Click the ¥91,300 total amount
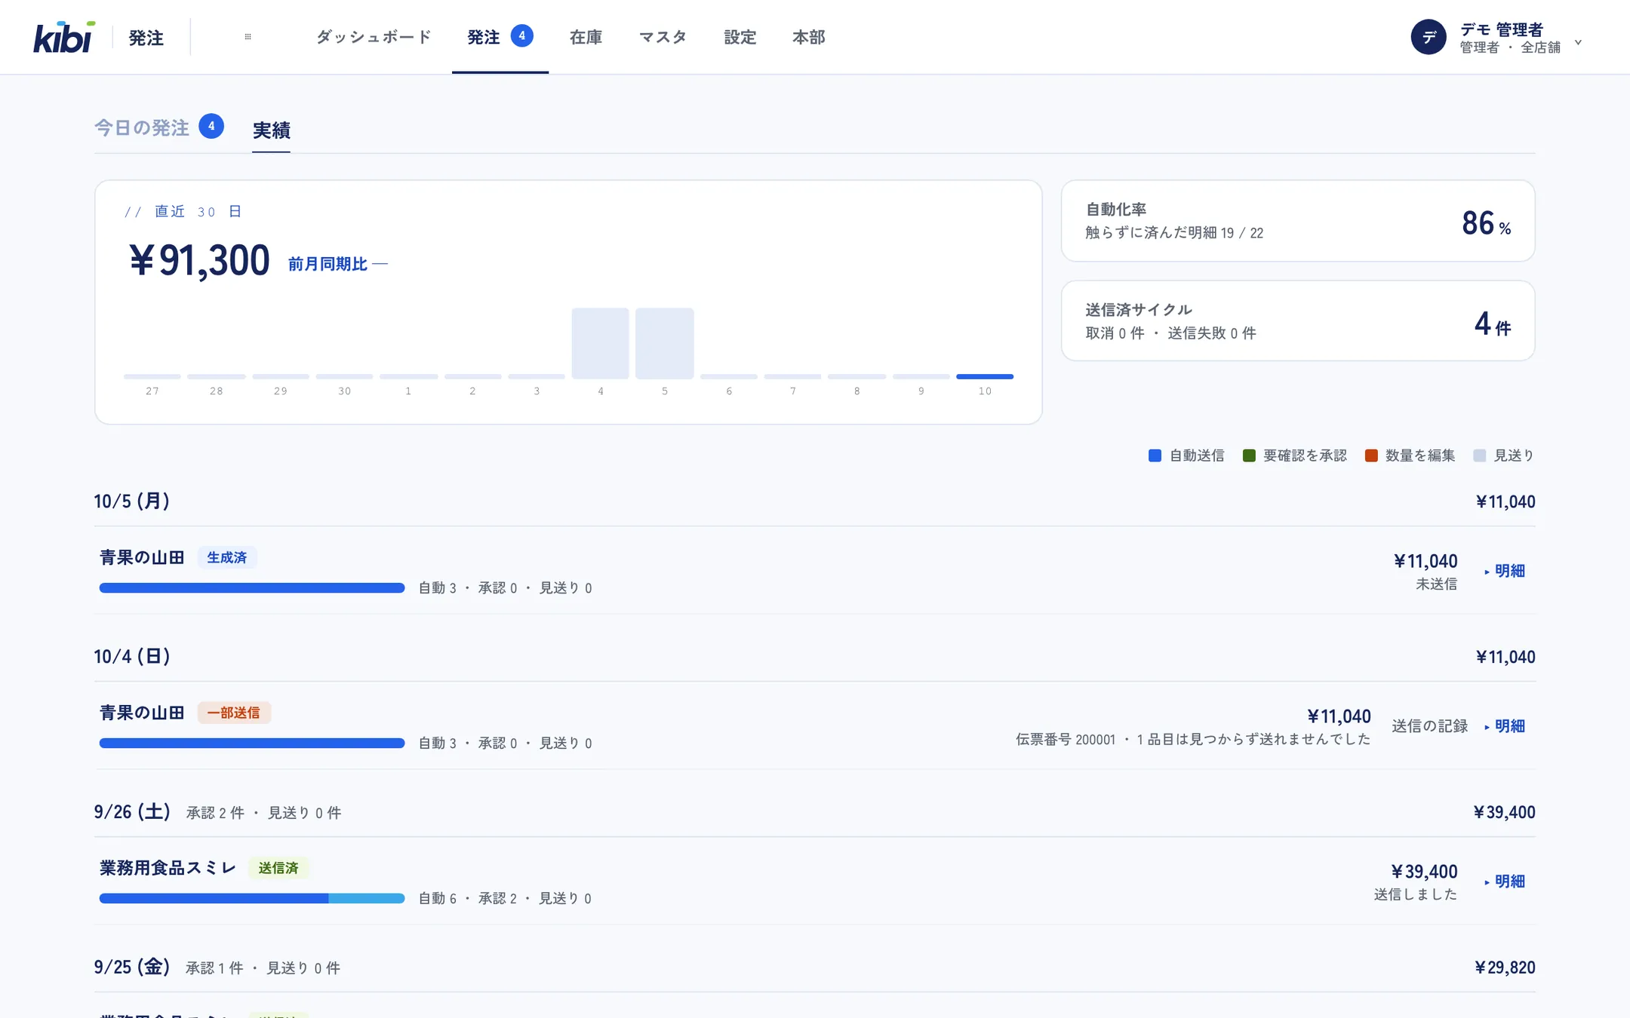This screenshot has height=1018, width=1630. 199,261
